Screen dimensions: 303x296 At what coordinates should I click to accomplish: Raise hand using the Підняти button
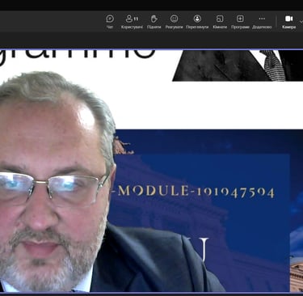click(154, 22)
